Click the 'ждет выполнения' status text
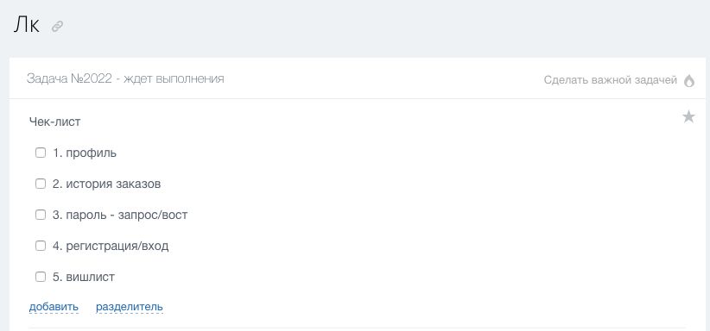710x331 pixels. click(x=174, y=79)
